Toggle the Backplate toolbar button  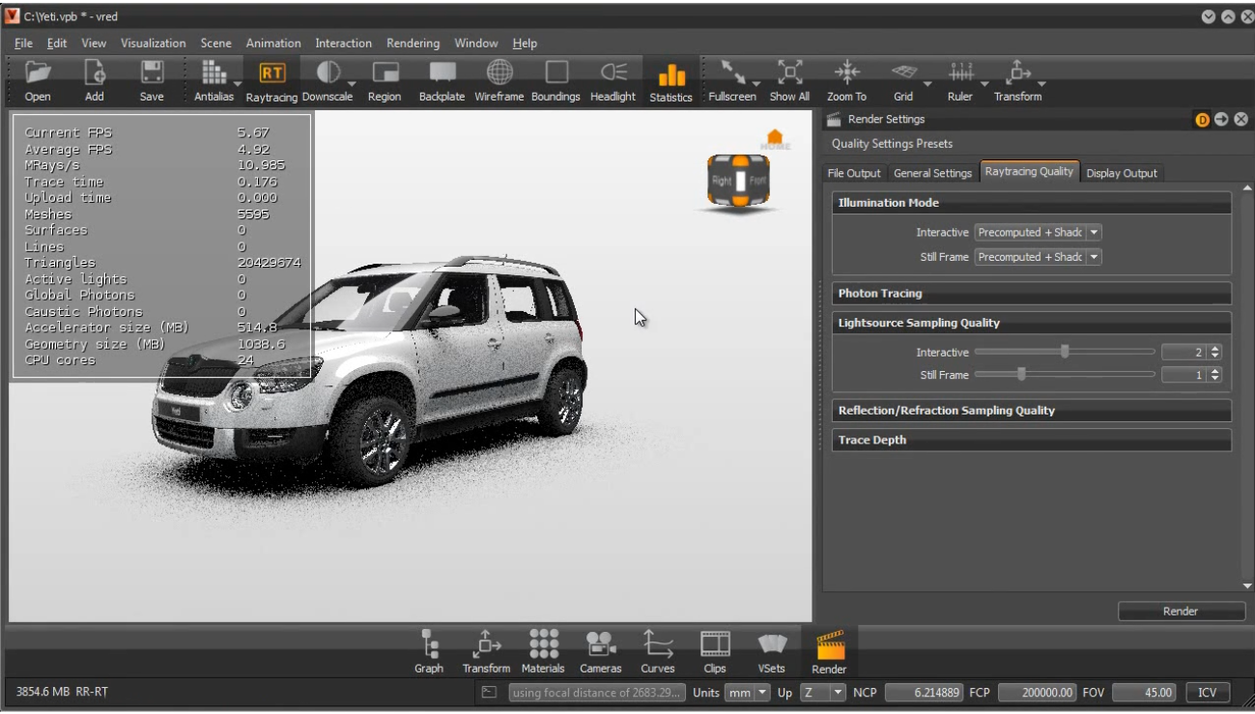(442, 80)
